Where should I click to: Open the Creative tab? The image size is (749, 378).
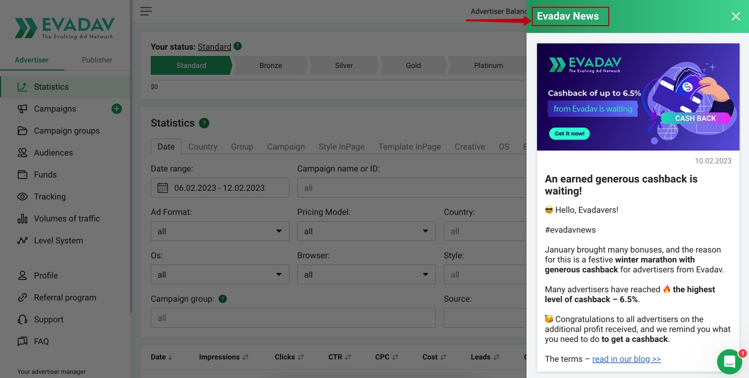click(x=469, y=147)
